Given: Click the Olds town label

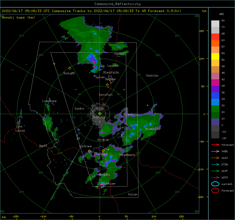Looking at the screenshot, I should pos(99,109).
